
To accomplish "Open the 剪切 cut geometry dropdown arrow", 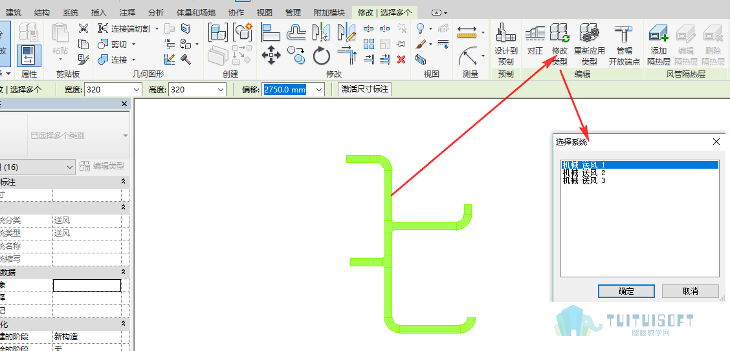I will (133, 44).
